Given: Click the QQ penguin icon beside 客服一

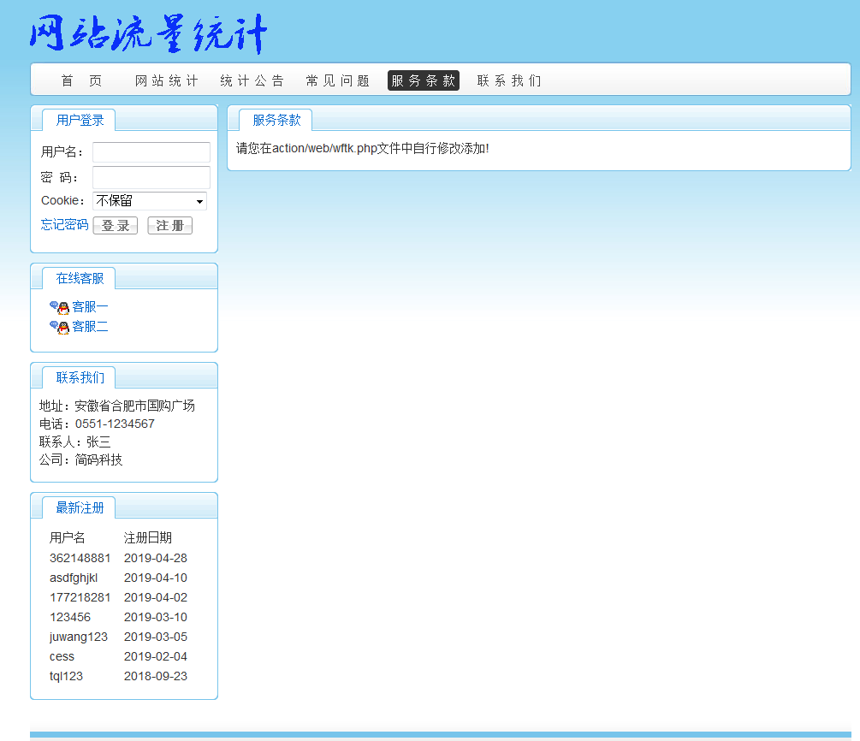Looking at the screenshot, I should click(59, 307).
